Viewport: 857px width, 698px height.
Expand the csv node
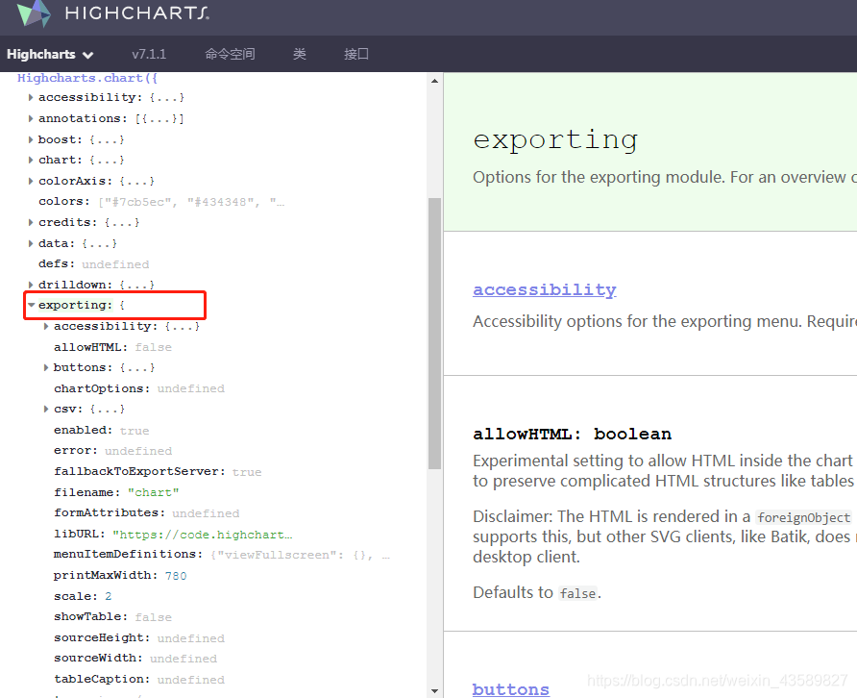point(46,410)
